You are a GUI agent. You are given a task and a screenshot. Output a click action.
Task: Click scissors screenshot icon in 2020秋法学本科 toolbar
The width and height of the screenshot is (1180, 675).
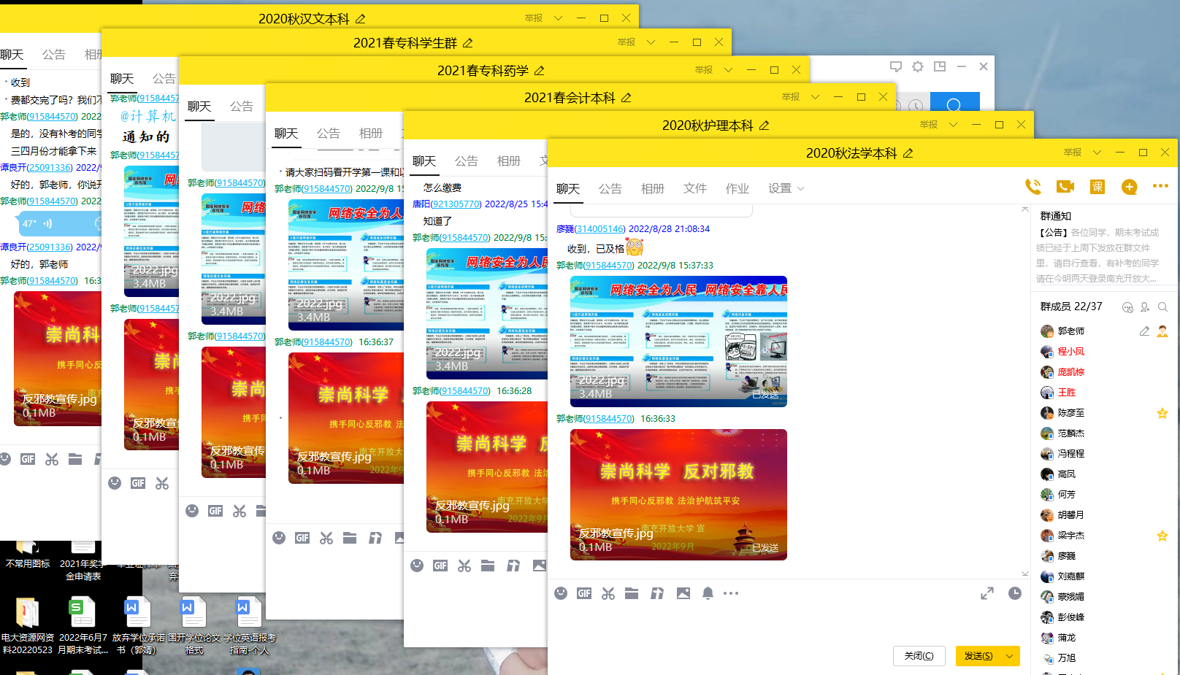click(608, 593)
